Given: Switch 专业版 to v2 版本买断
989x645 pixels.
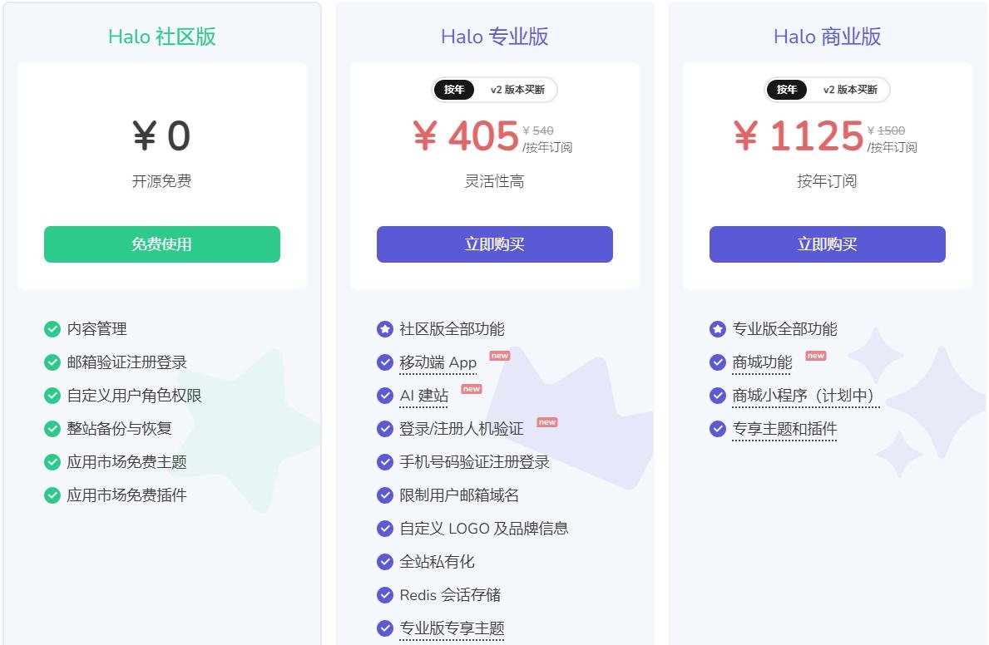Looking at the screenshot, I should point(517,90).
